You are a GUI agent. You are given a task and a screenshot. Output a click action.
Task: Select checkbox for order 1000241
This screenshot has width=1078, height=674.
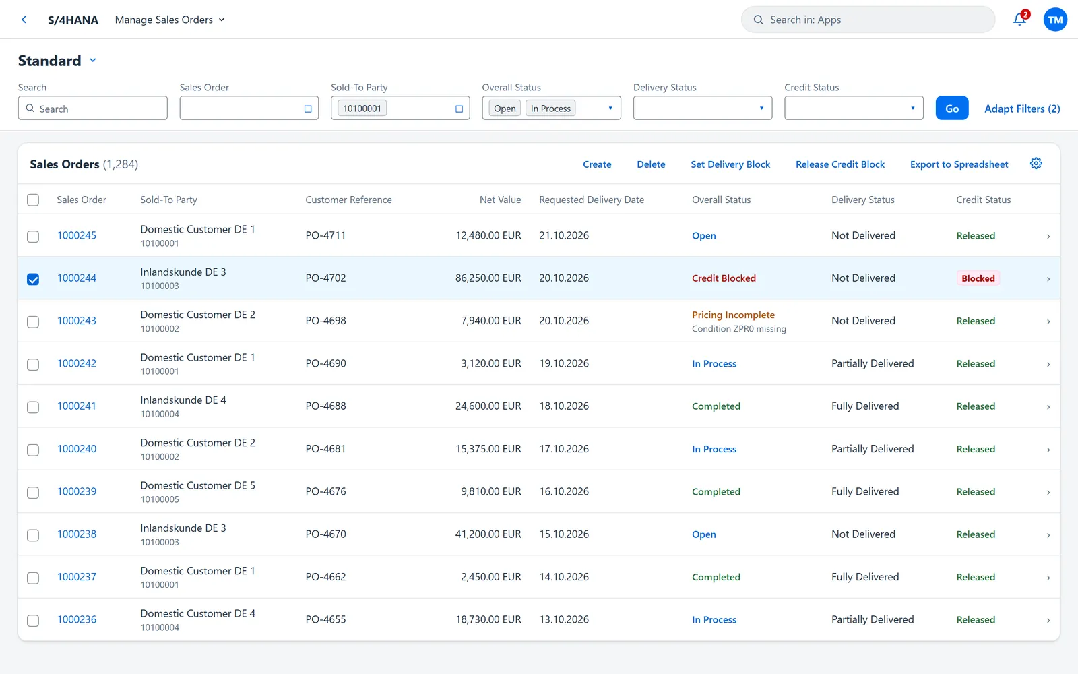[x=33, y=407]
